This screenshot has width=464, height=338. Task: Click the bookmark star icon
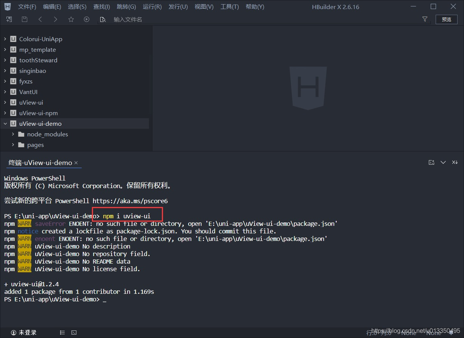coord(71,19)
